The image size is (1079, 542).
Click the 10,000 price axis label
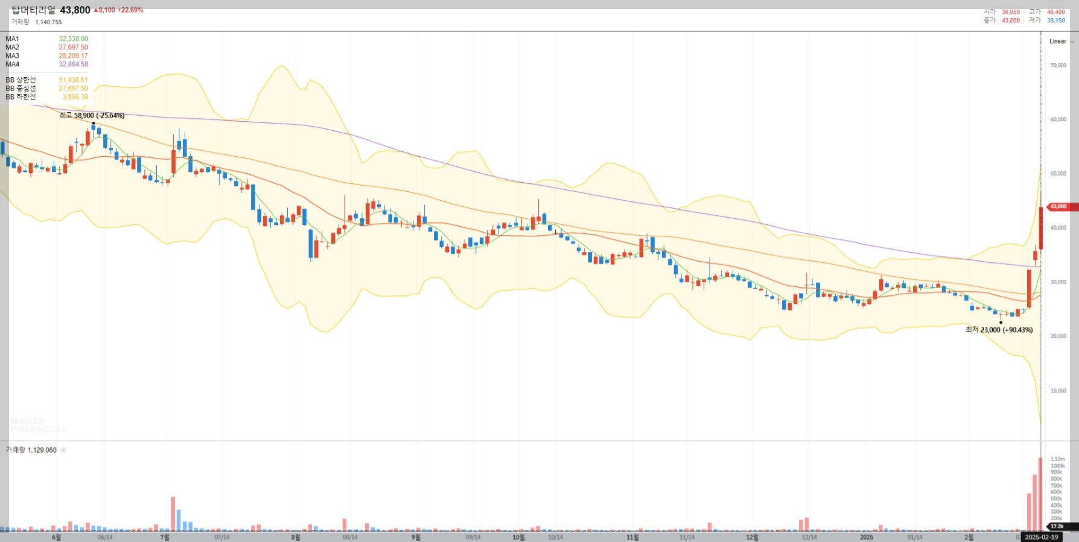pyautogui.click(x=1058, y=391)
